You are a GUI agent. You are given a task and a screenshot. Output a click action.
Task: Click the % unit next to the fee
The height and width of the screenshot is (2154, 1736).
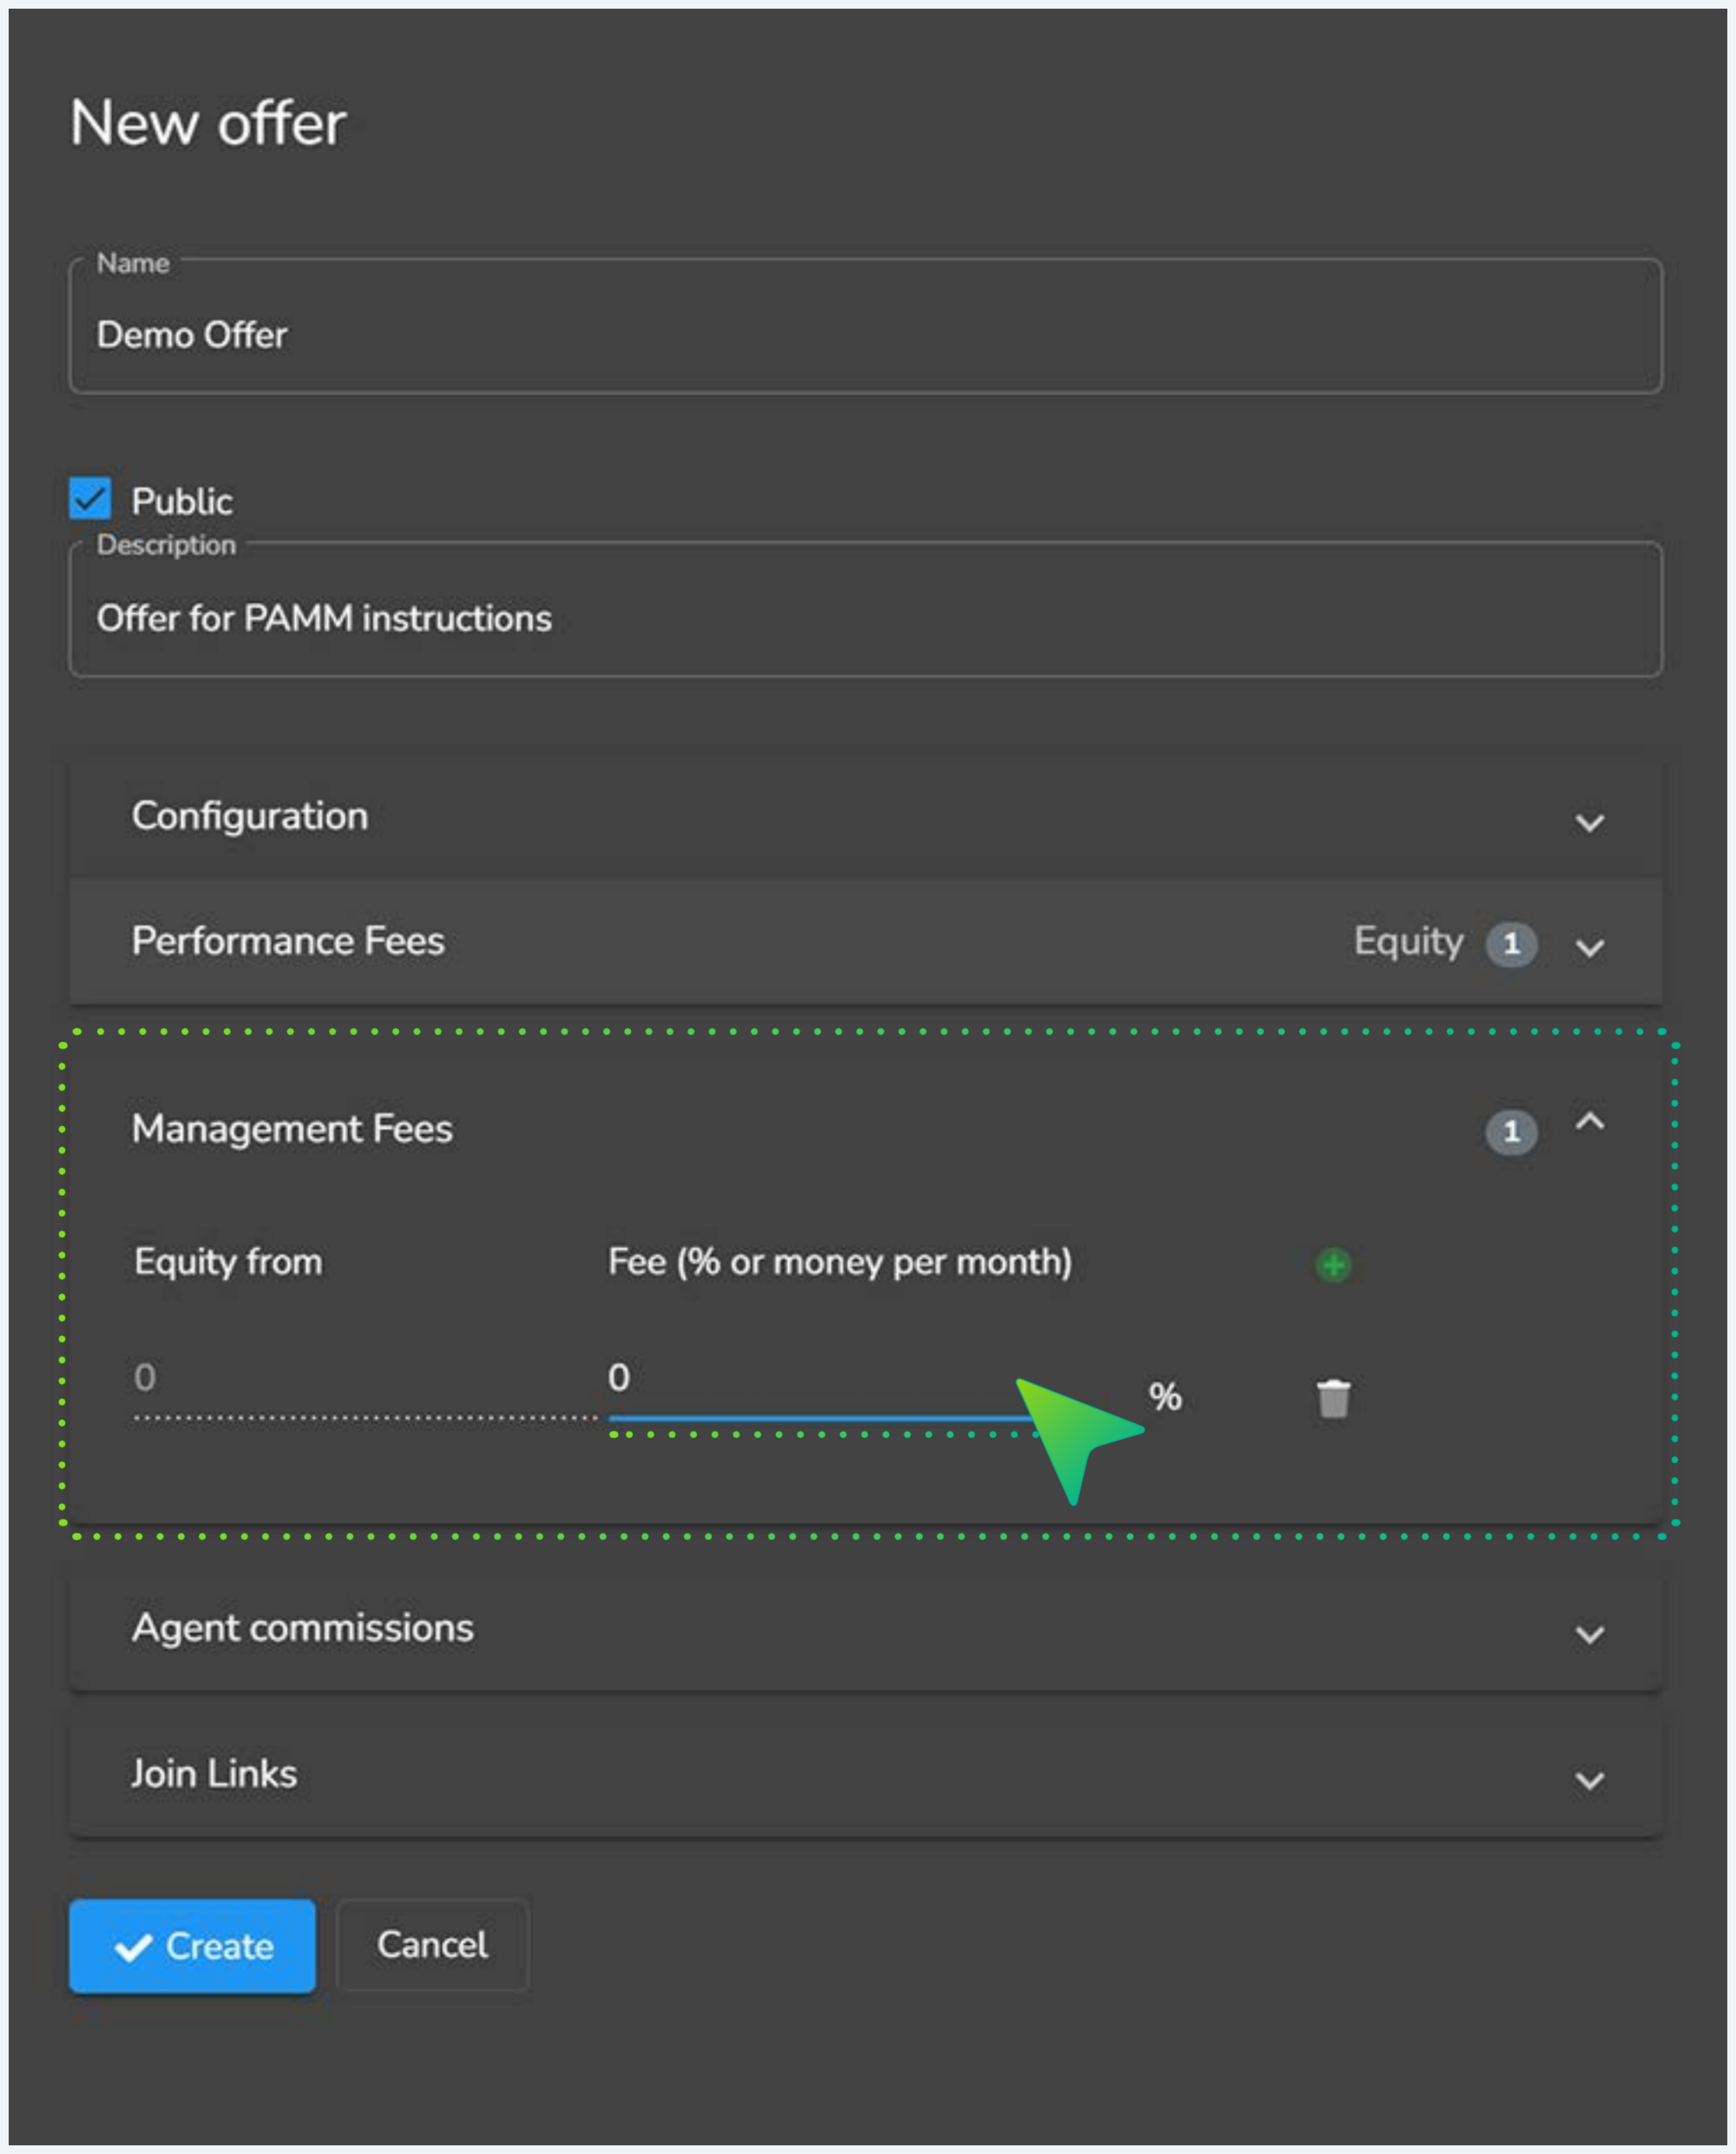coord(1165,1397)
